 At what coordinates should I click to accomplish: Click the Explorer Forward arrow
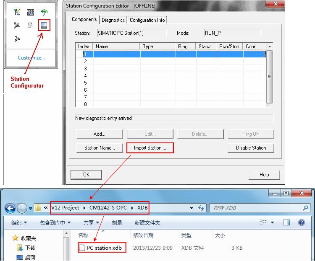click(22, 208)
